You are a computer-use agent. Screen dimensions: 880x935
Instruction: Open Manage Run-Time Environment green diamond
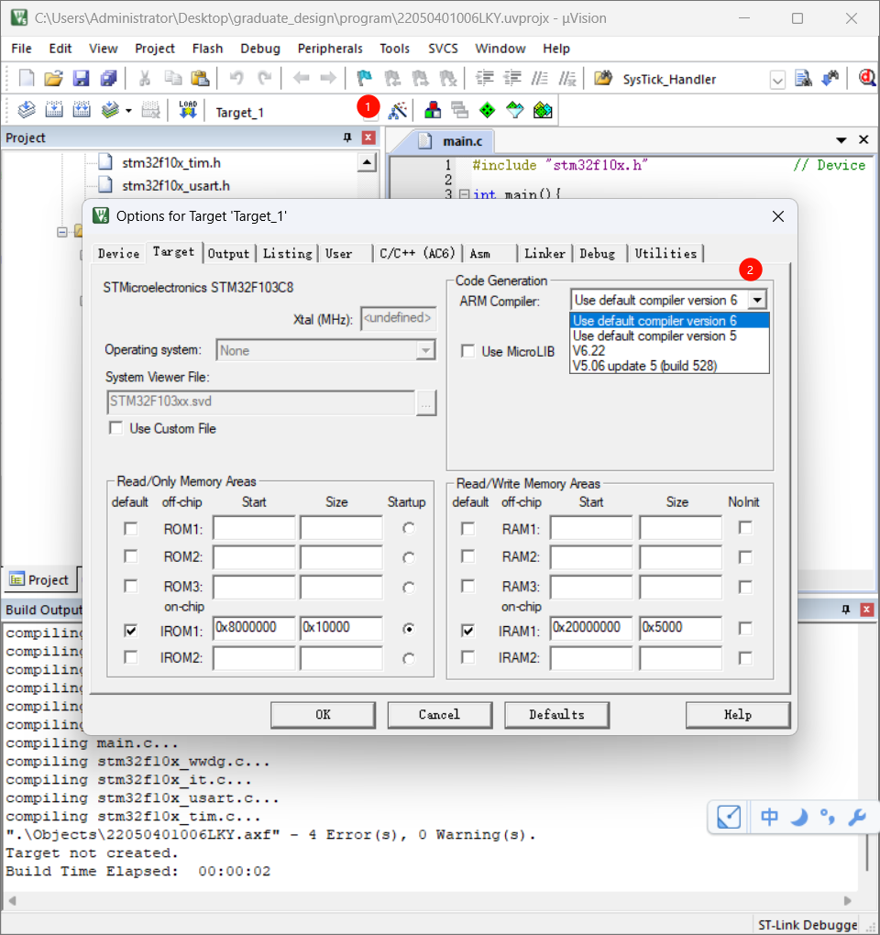click(488, 110)
